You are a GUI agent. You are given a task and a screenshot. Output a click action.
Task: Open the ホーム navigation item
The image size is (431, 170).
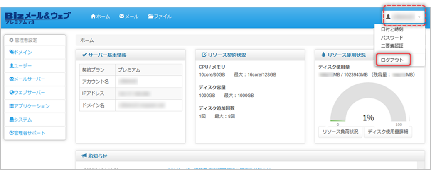[100, 17]
